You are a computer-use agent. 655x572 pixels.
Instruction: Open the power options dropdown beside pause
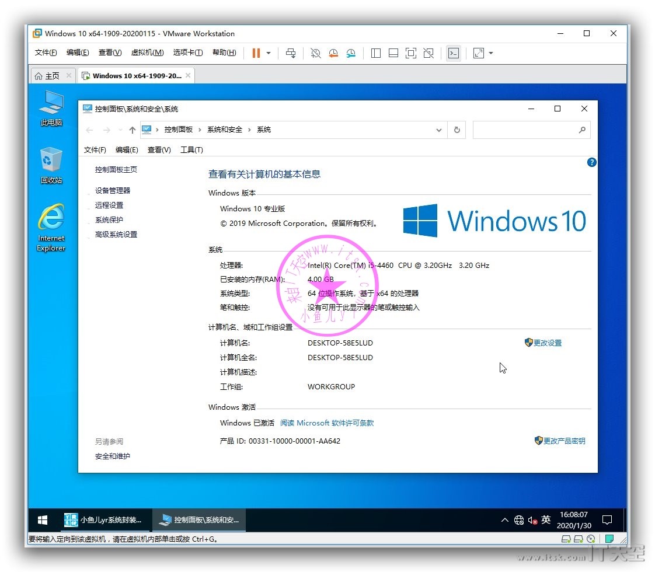click(269, 53)
